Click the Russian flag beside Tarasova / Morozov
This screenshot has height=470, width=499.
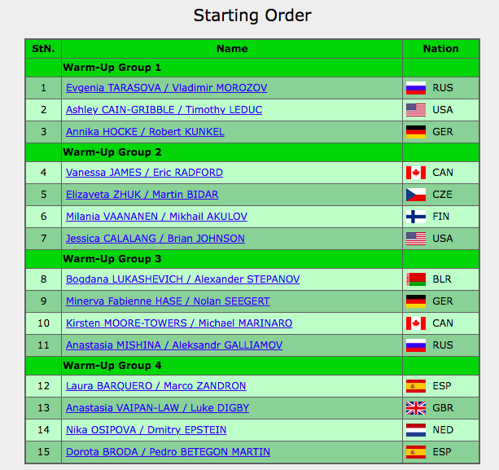pos(416,88)
